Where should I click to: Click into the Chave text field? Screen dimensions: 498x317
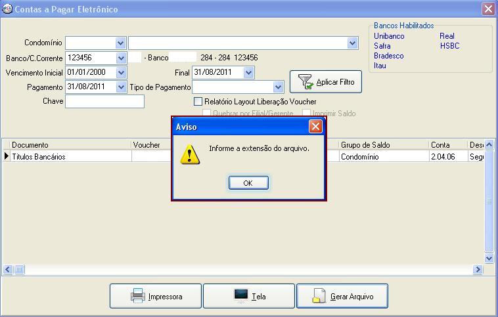[x=104, y=102]
